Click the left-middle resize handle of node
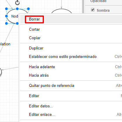The height and width of the screenshot is (122, 122). click(x=6, y=16)
